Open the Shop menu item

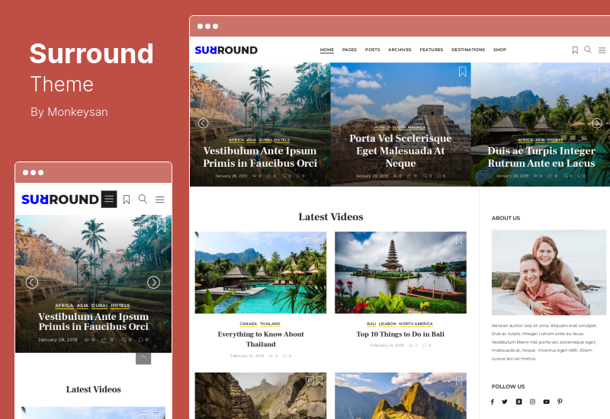click(x=499, y=50)
